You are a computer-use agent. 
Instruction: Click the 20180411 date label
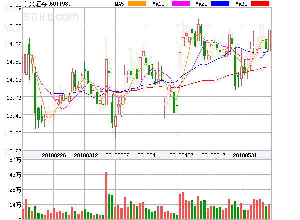[149, 155]
